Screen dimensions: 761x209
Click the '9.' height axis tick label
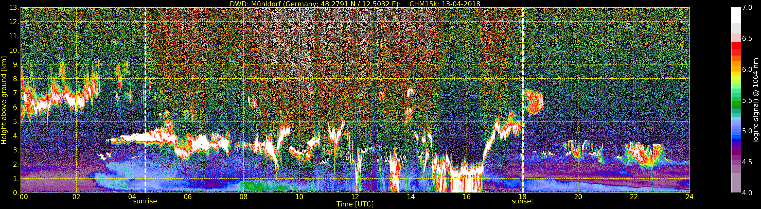coord(16,64)
